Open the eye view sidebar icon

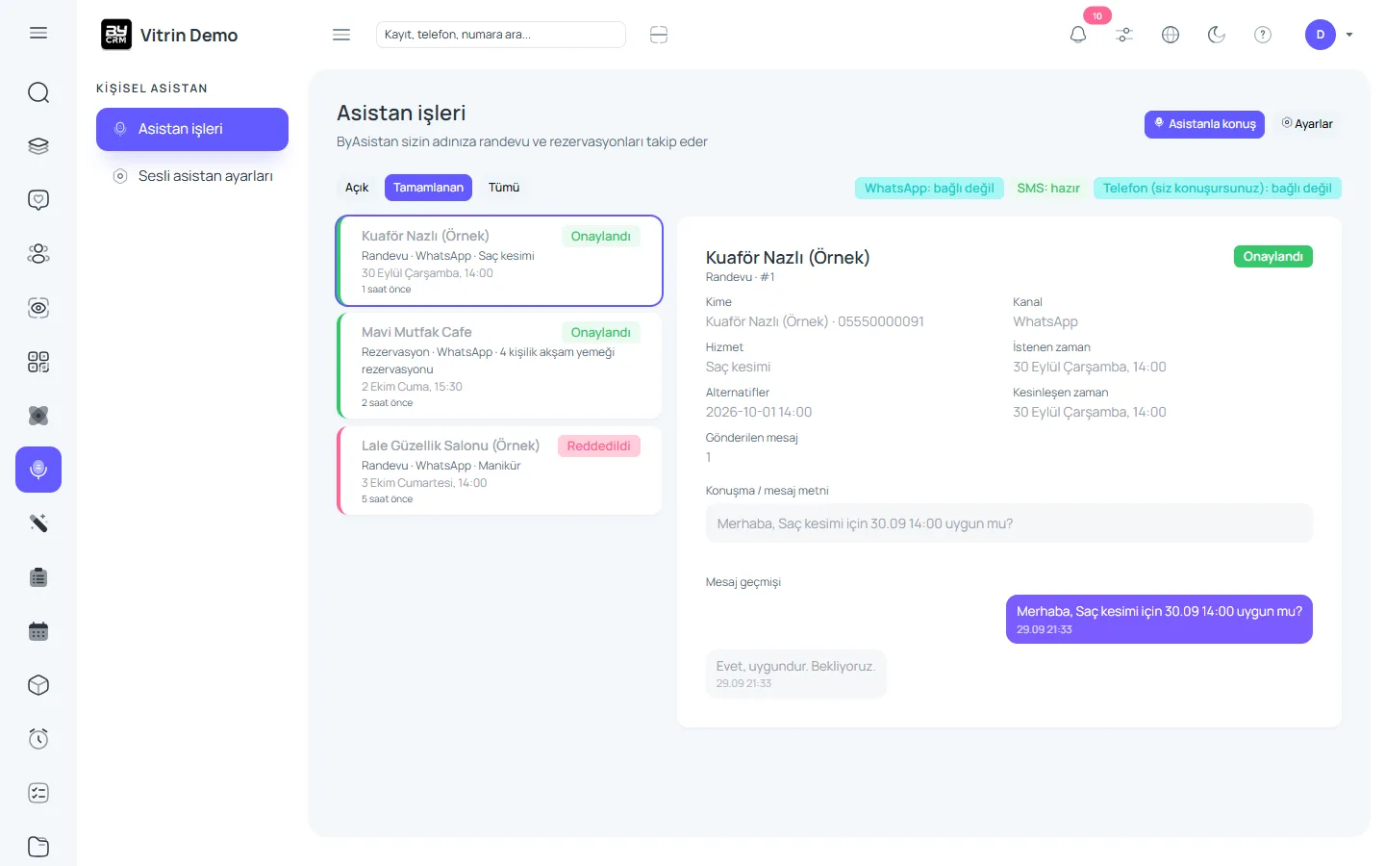(x=38, y=308)
